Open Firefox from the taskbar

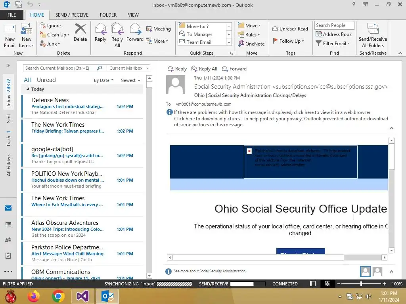tap(34, 296)
